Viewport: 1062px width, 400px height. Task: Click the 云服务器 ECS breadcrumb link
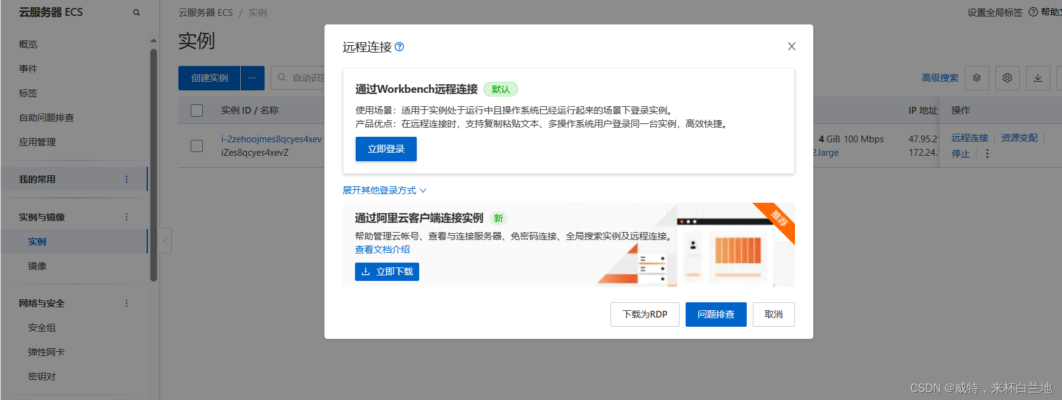205,13
